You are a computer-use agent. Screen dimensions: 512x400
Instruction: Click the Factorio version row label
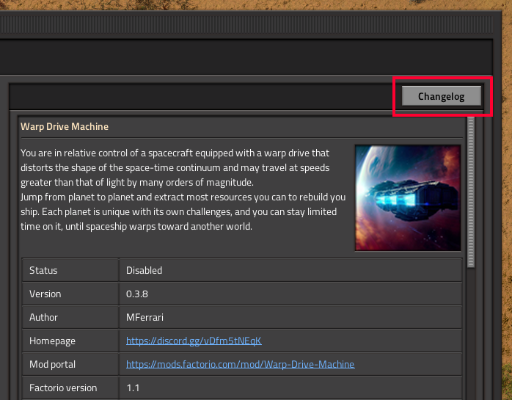(x=63, y=388)
